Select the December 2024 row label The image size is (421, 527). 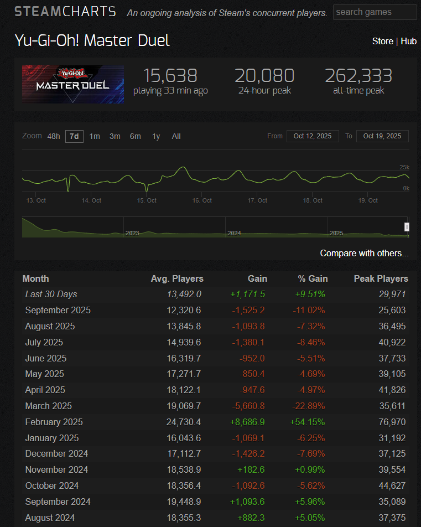(x=56, y=454)
